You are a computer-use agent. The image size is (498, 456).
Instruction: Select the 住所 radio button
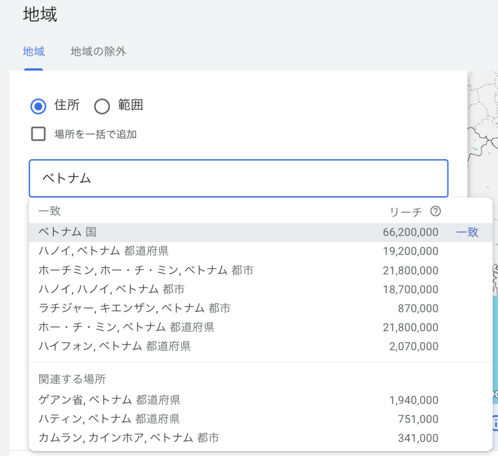38,106
